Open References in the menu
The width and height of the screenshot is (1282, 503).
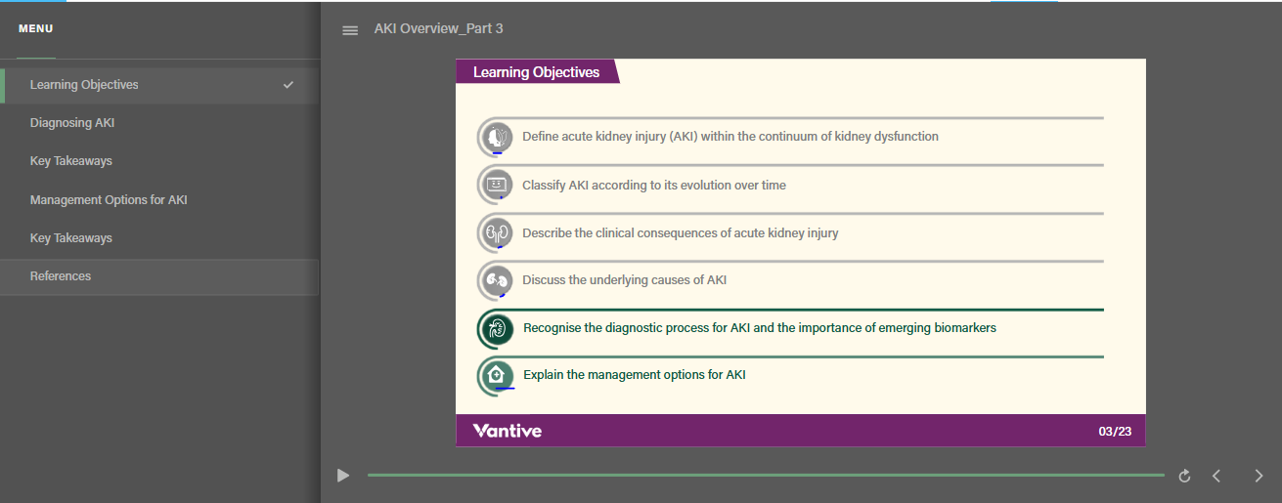159,276
